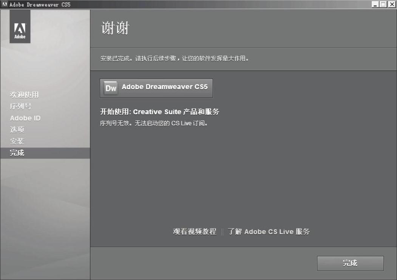This screenshot has width=397, height=280.
Task: Select the Adobe ID step in sidebar
Action: (25, 118)
